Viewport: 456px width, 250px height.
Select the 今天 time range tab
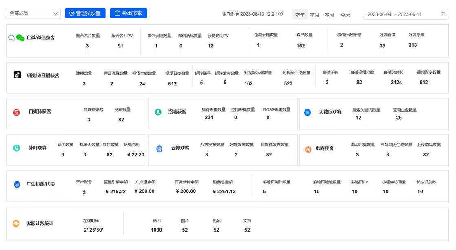(x=345, y=15)
